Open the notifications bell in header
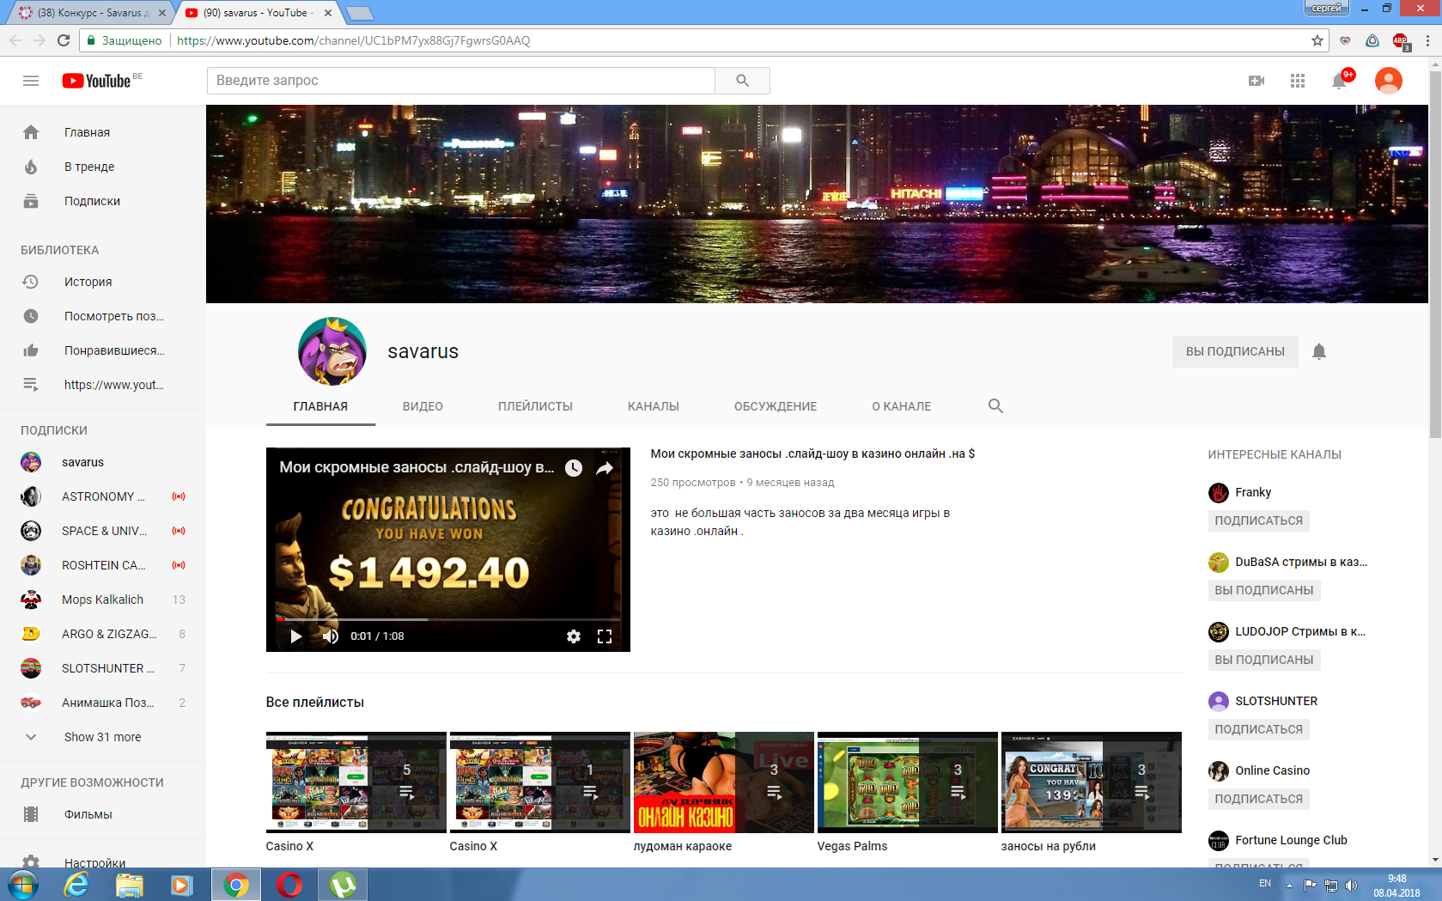Screen dimensions: 1442x901 [1338, 82]
